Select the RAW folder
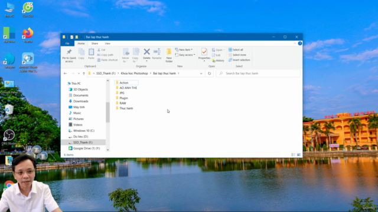Screen dimensions: 378x212 click(121, 103)
